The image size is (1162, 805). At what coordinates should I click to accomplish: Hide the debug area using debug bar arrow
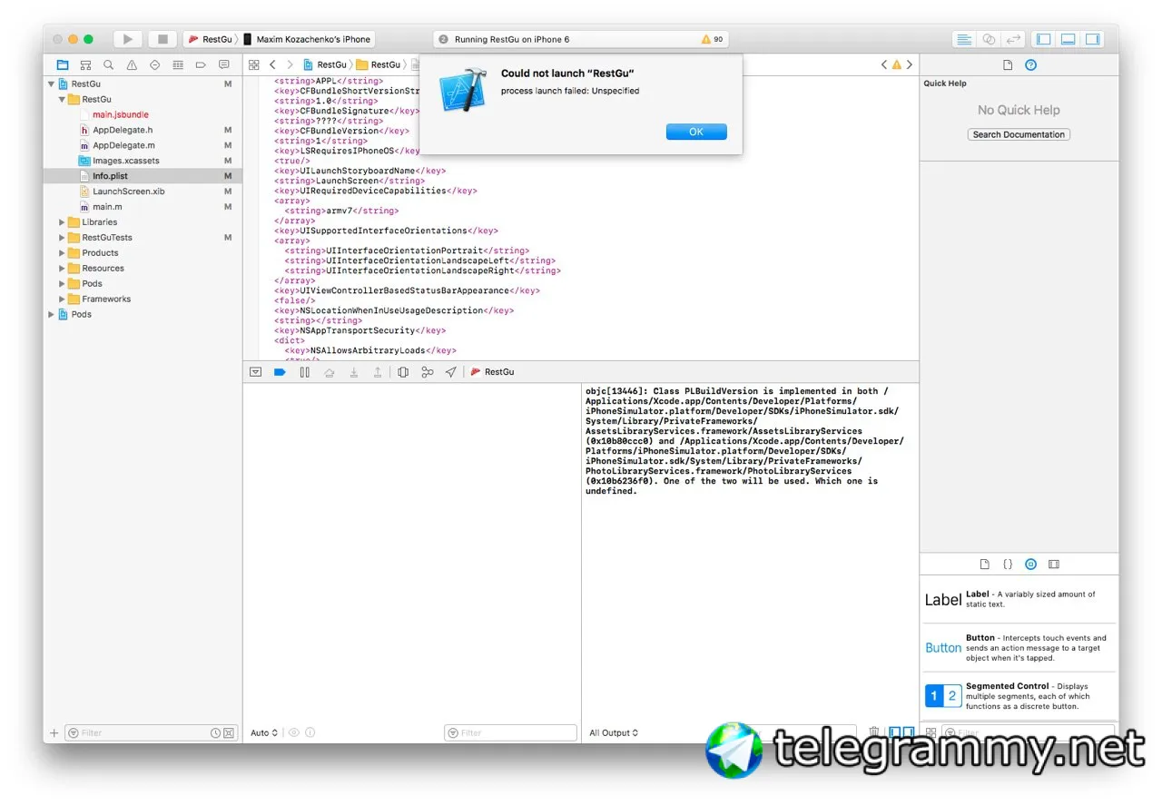tap(255, 372)
